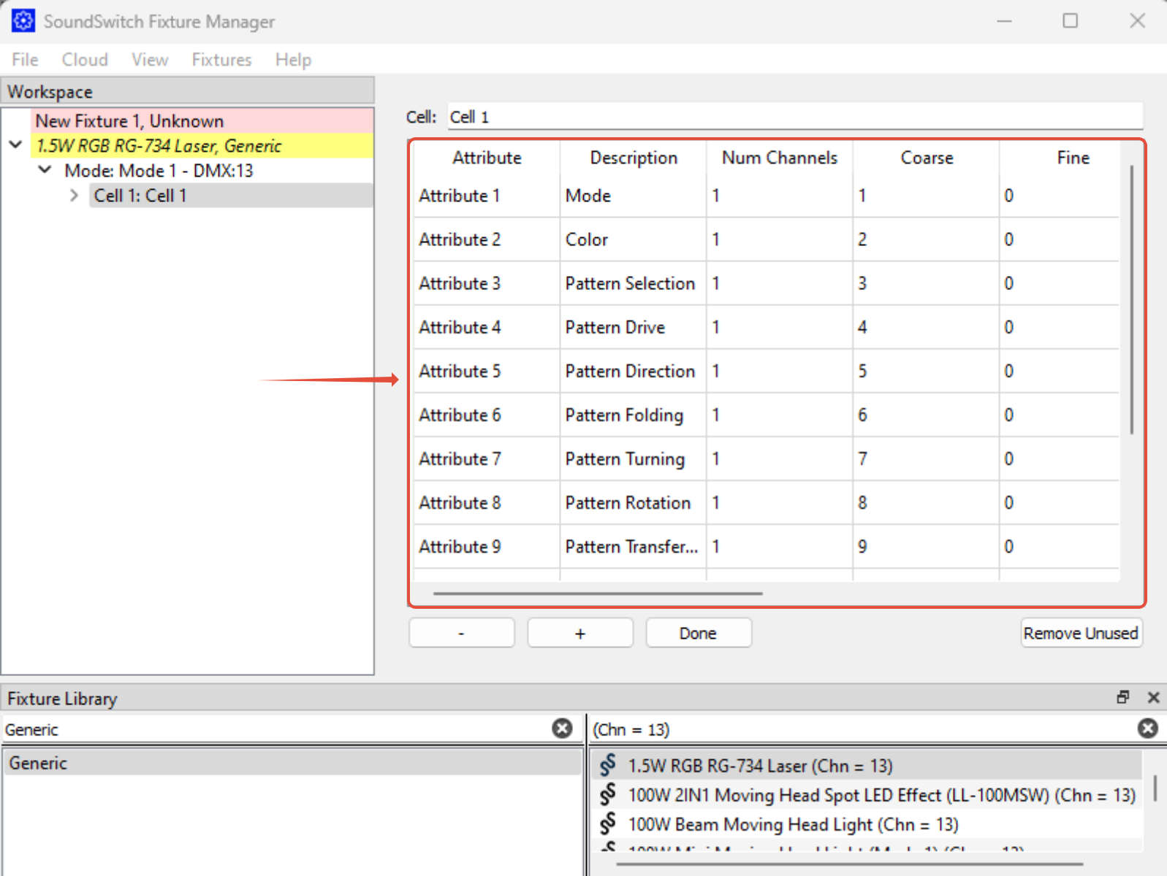Select the Pattern Transfer... cell

coord(633,546)
